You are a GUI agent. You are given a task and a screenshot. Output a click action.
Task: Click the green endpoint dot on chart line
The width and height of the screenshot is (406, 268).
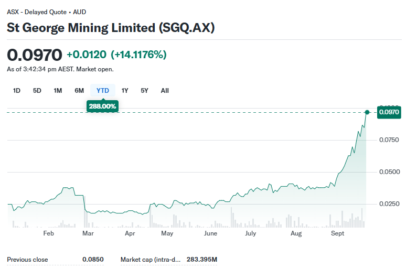tap(367, 112)
